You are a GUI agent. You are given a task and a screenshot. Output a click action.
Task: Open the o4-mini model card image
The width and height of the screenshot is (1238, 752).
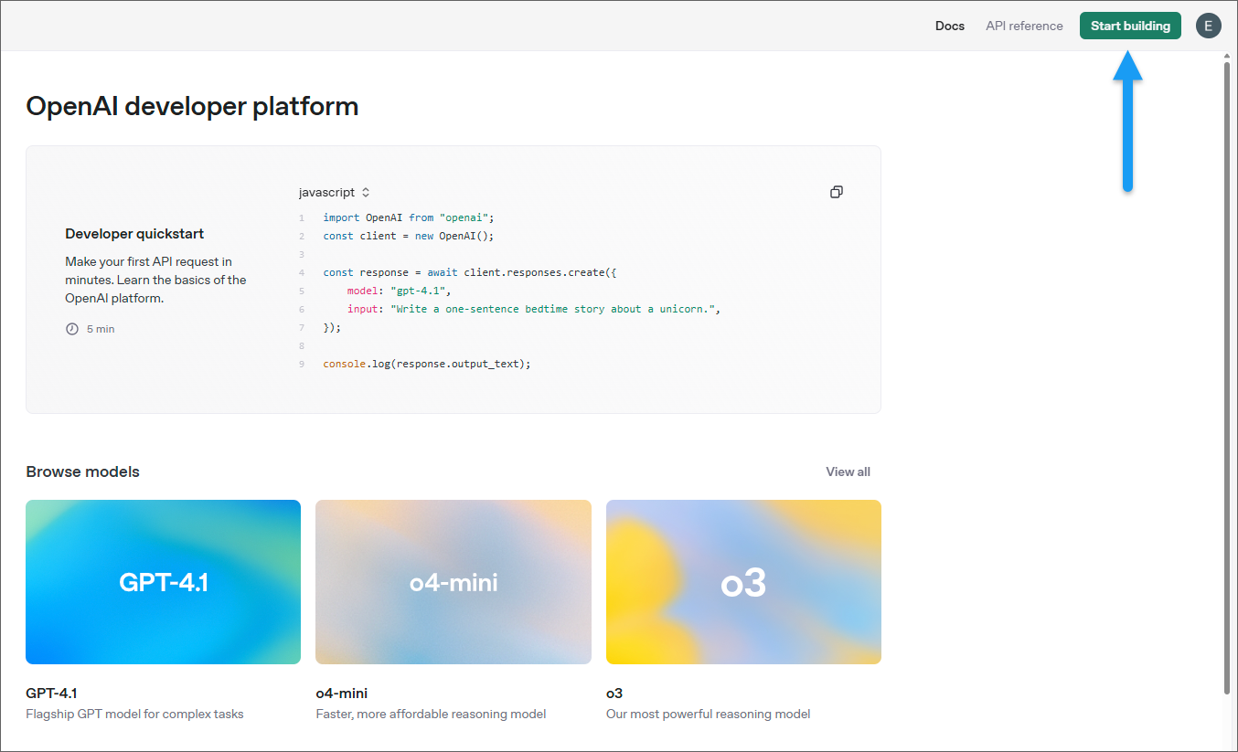pos(454,582)
